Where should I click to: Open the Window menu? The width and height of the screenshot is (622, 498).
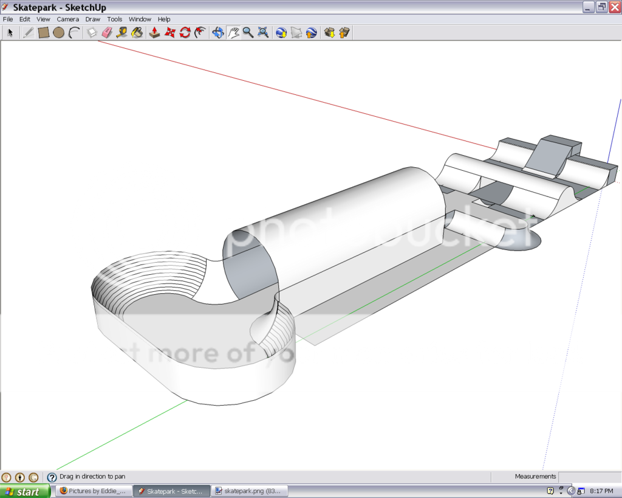coord(140,19)
